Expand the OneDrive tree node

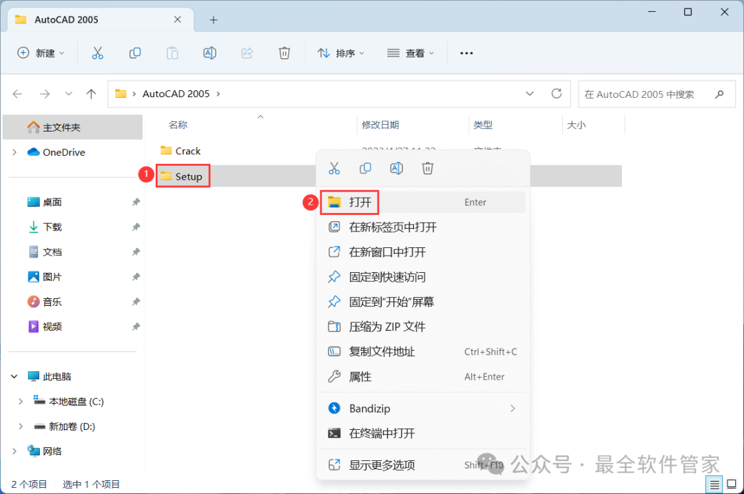[x=14, y=152]
